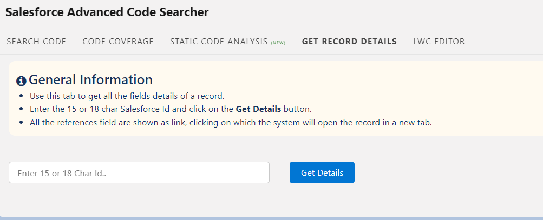
Task: Click the bullet before 'Enter the 15 or 18'
Action: pos(21,109)
